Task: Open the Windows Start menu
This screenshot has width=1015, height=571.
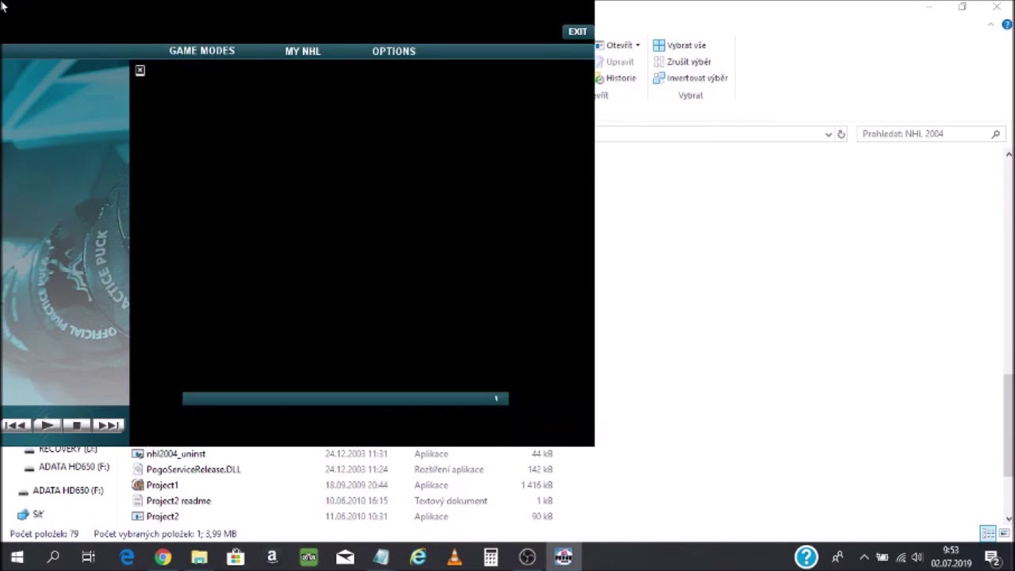Action: coord(17,558)
